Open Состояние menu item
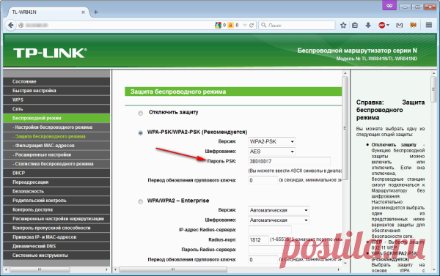 point(56,81)
